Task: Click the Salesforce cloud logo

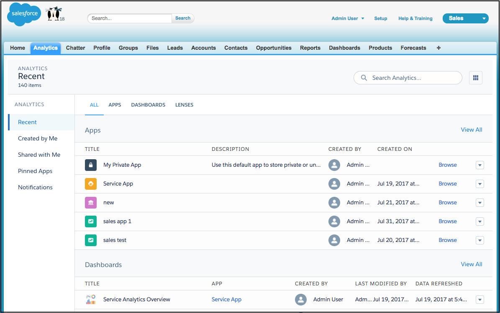Action: pos(23,15)
